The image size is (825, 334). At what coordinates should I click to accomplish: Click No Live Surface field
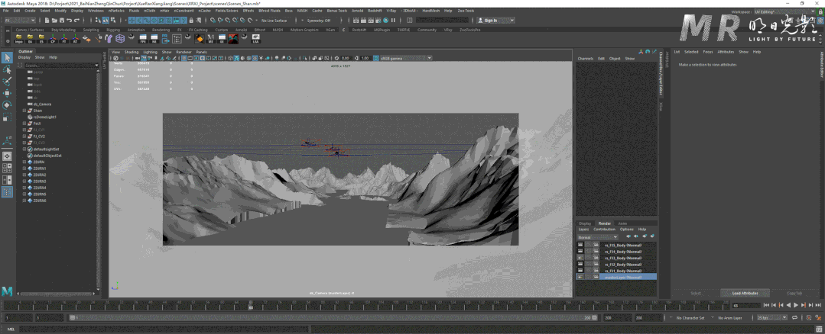click(x=274, y=21)
